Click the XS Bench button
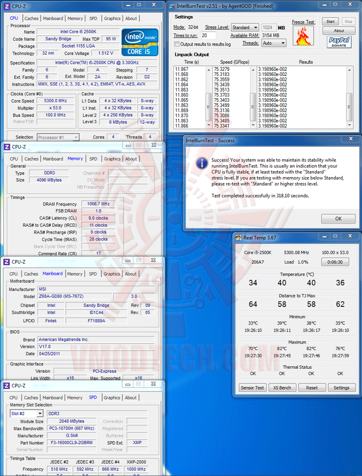 282,387
